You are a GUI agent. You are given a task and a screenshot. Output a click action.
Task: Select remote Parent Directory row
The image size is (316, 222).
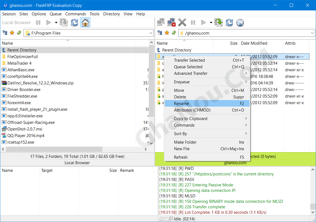tap(232, 50)
